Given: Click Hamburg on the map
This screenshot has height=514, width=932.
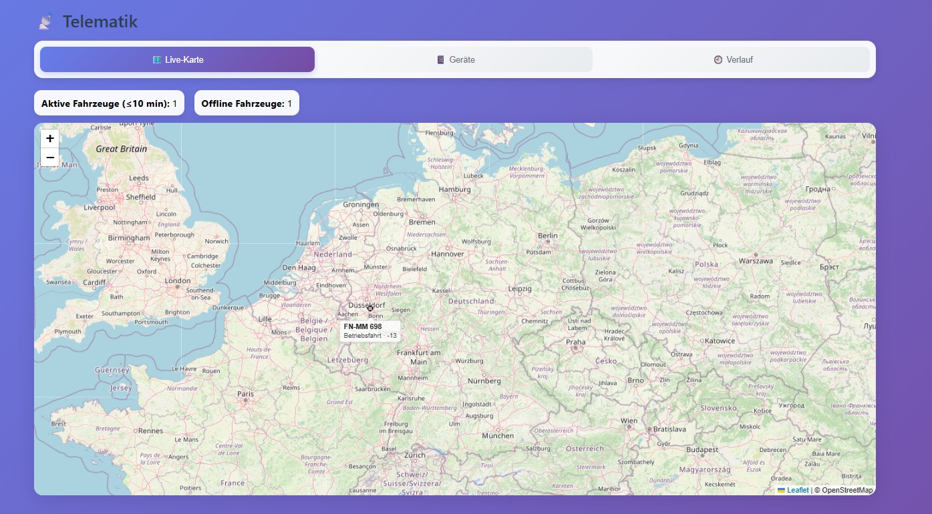Looking at the screenshot, I should point(455,189).
